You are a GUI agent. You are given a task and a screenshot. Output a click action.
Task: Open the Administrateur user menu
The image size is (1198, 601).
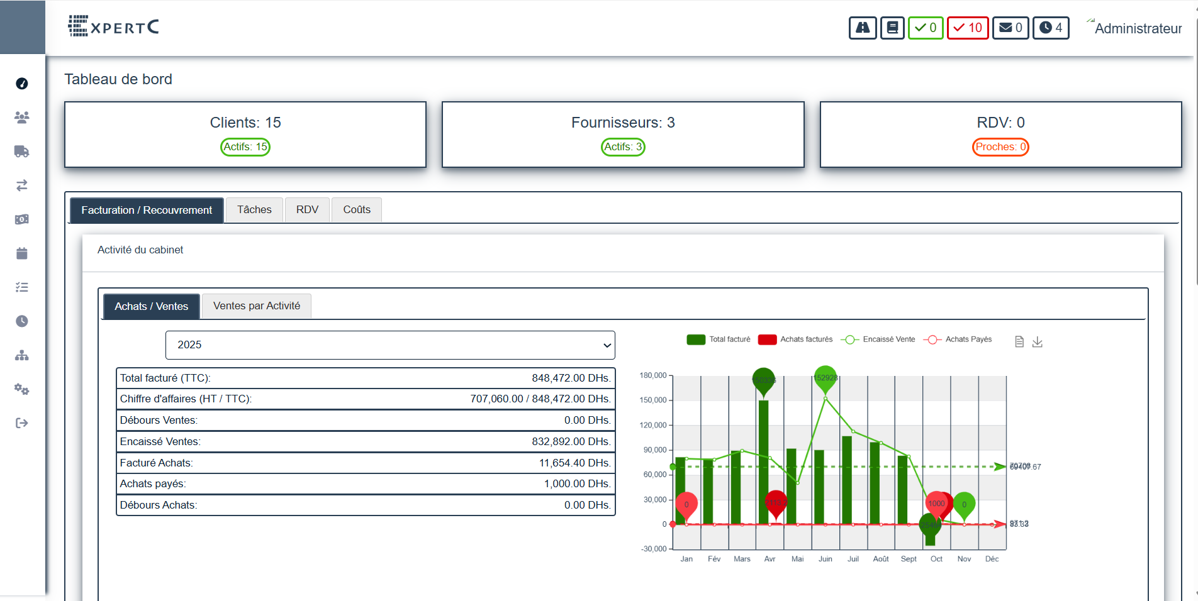click(x=1138, y=28)
